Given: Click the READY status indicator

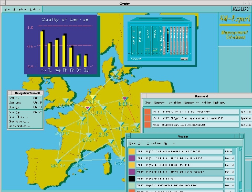Looking at the screenshot, I should coord(241,9).
